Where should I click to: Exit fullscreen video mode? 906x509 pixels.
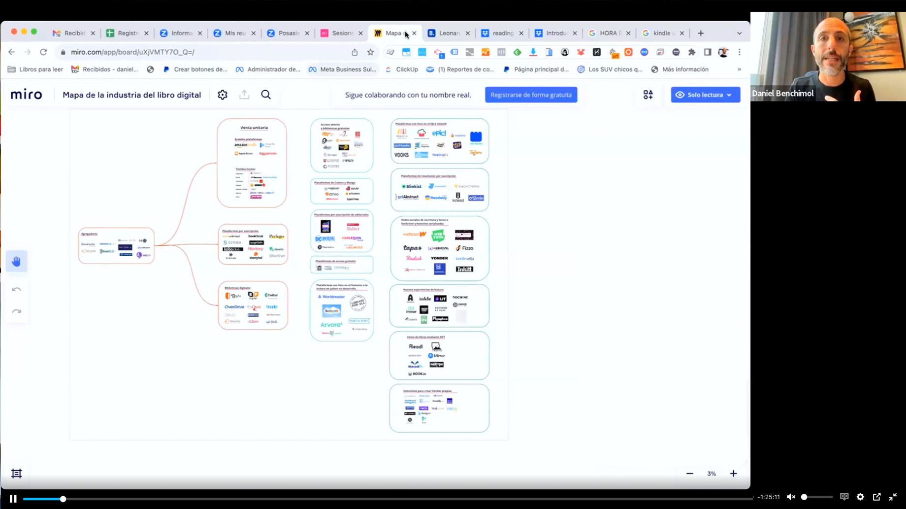point(893,497)
